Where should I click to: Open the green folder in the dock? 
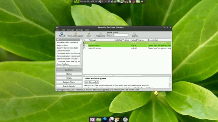[99, 120]
